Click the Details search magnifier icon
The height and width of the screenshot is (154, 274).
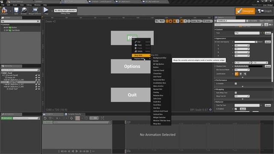[262, 25]
